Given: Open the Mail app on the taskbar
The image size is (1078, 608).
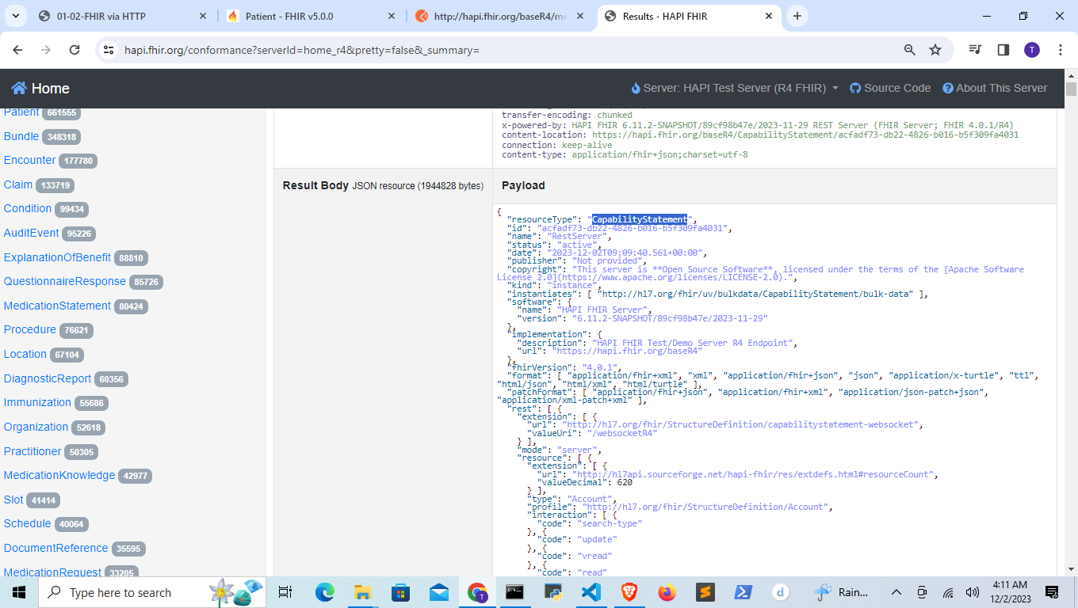Looking at the screenshot, I should click(438, 592).
